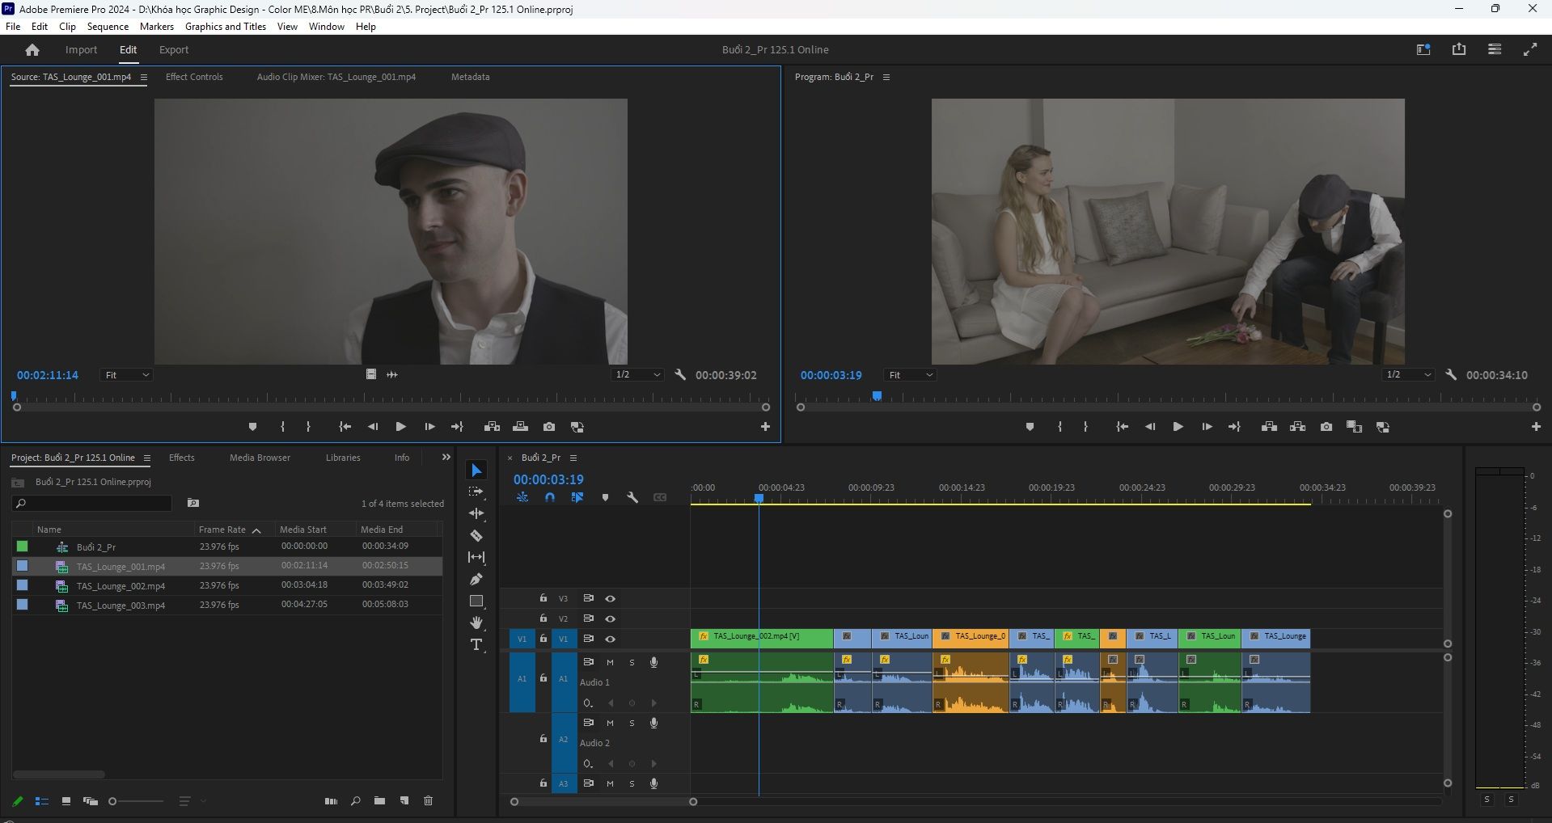Play the Program monitor
This screenshot has width=1552, height=823.
pyautogui.click(x=1178, y=427)
